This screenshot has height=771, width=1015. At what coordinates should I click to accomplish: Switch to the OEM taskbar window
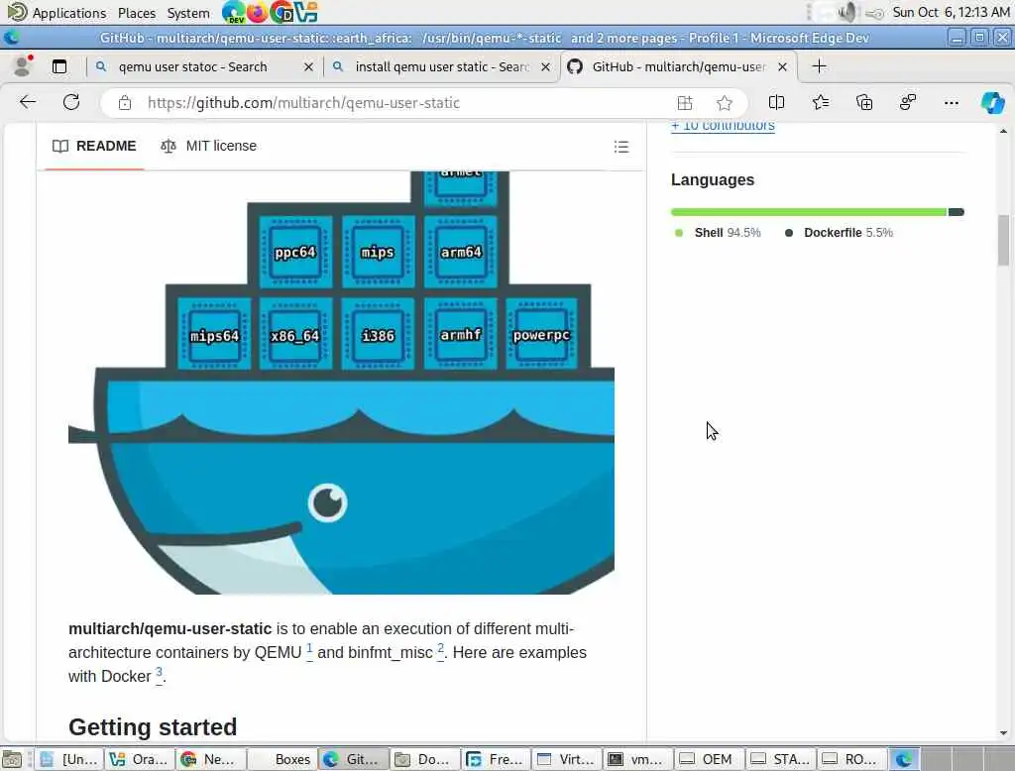click(710, 759)
